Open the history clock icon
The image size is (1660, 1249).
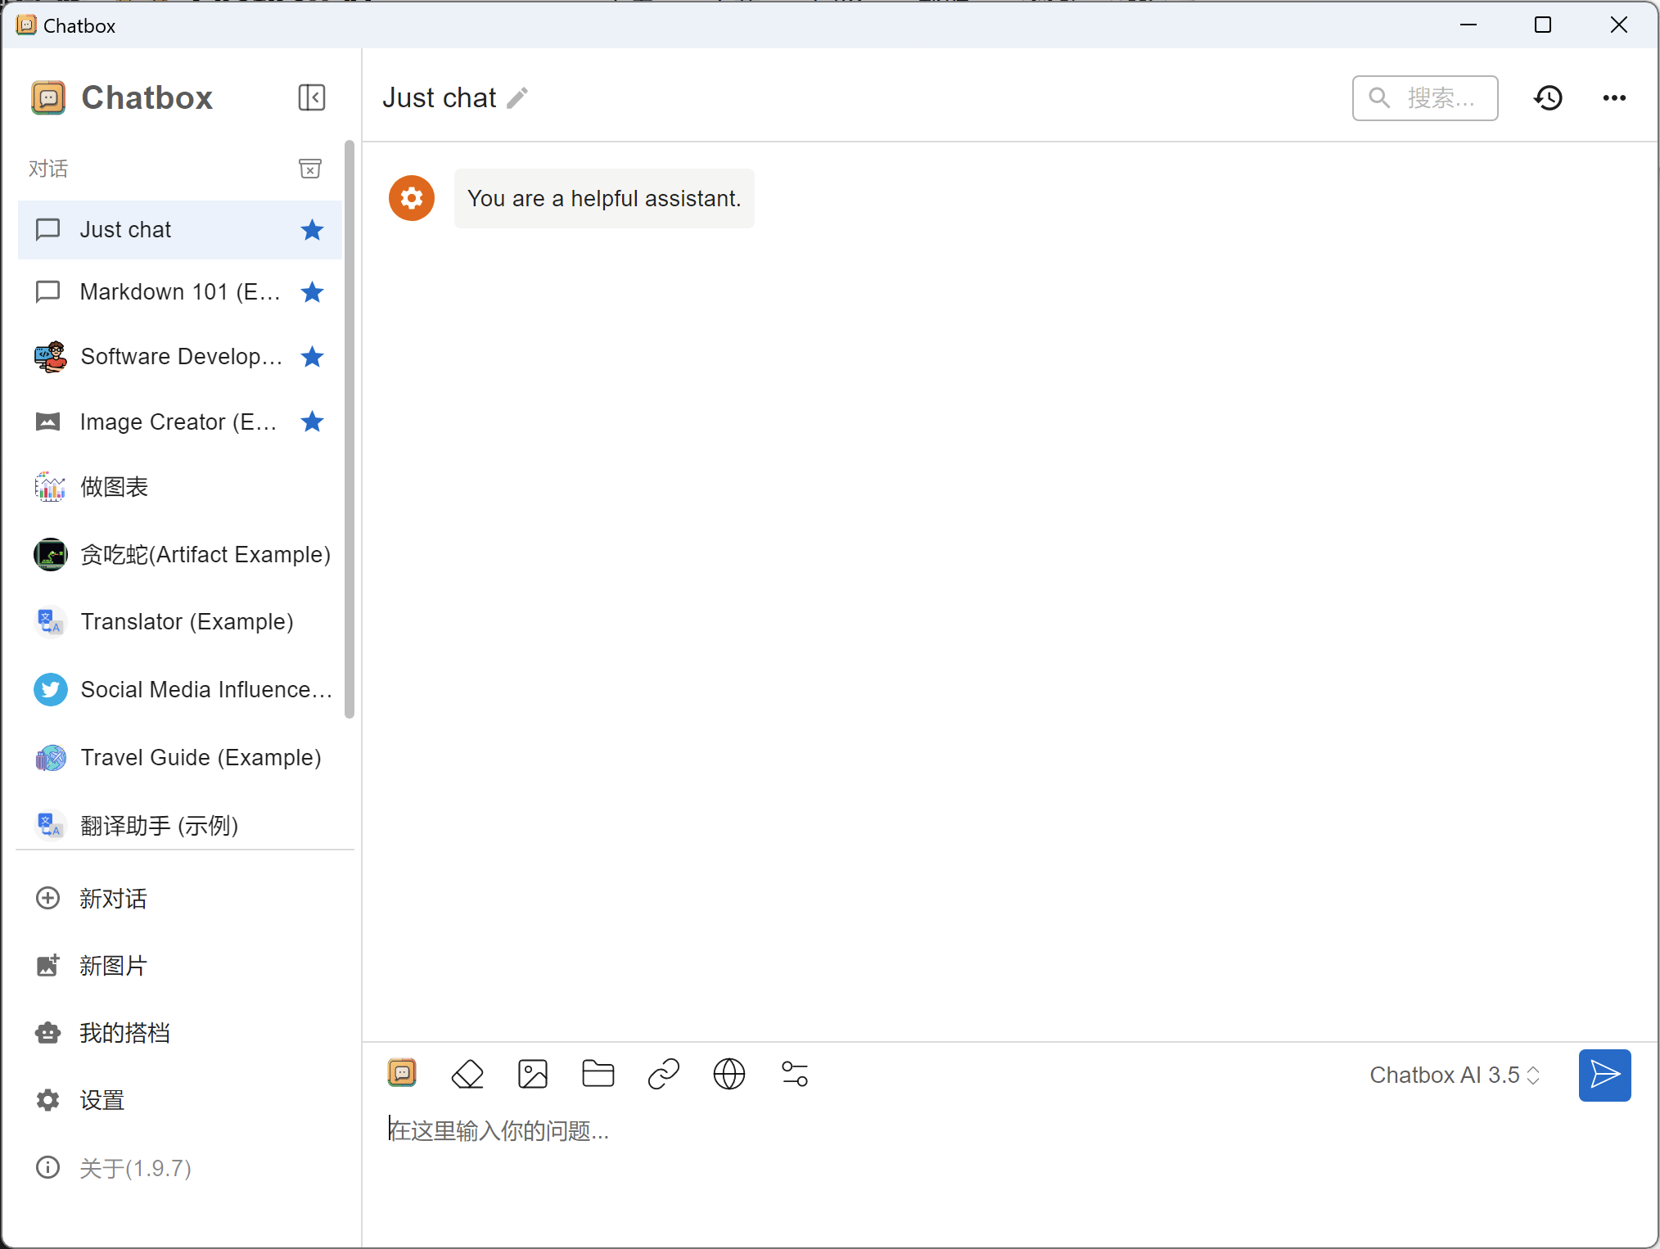pyautogui.click(x=1548, y=98)
